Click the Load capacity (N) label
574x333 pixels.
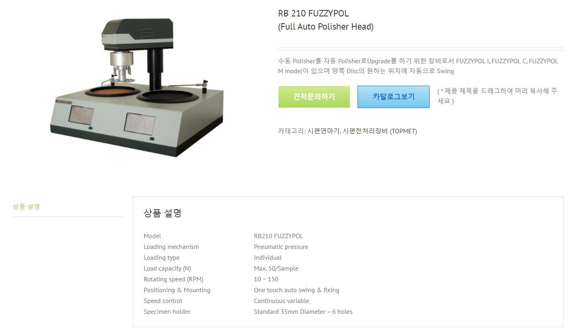tap(167, 269)
